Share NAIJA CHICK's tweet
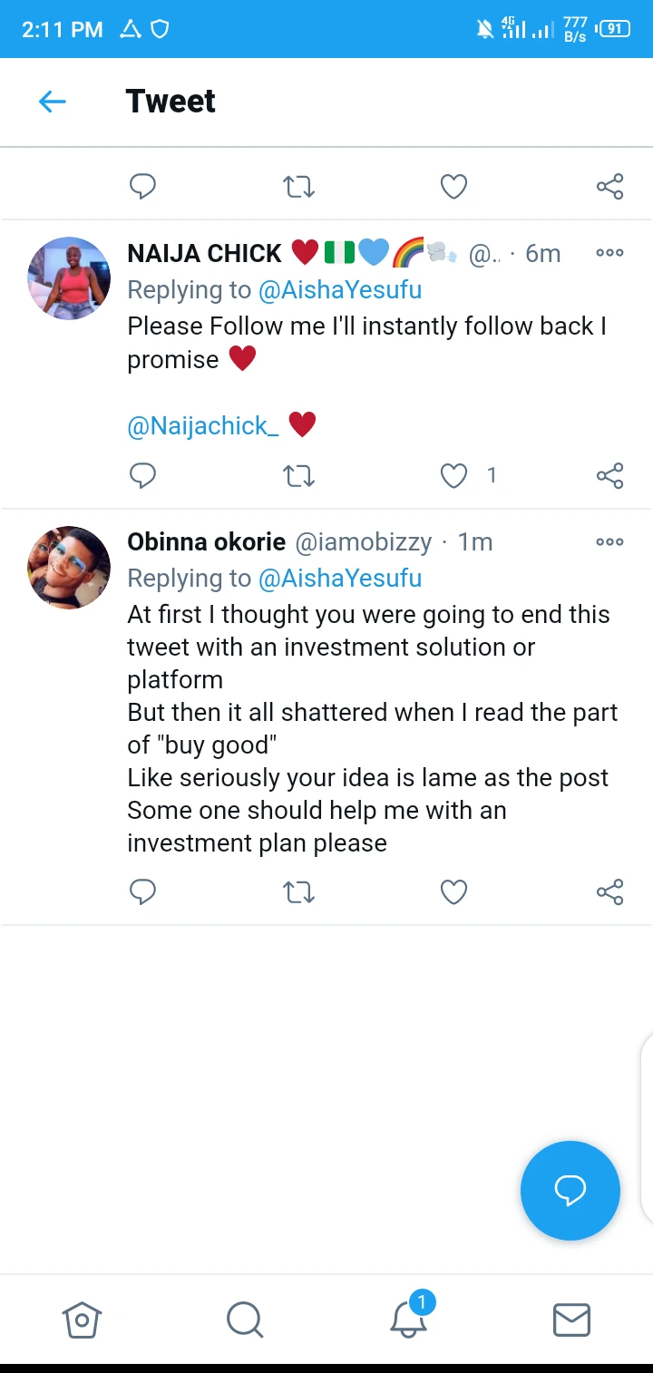The image size is (653, 1373). point(609,475)
